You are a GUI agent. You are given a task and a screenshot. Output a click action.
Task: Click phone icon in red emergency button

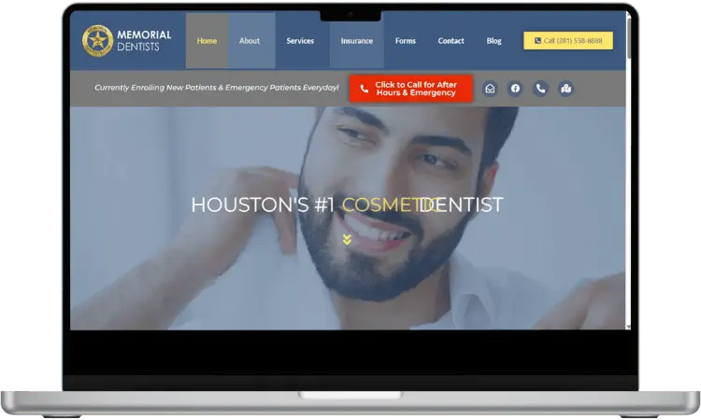pos(364,89)
